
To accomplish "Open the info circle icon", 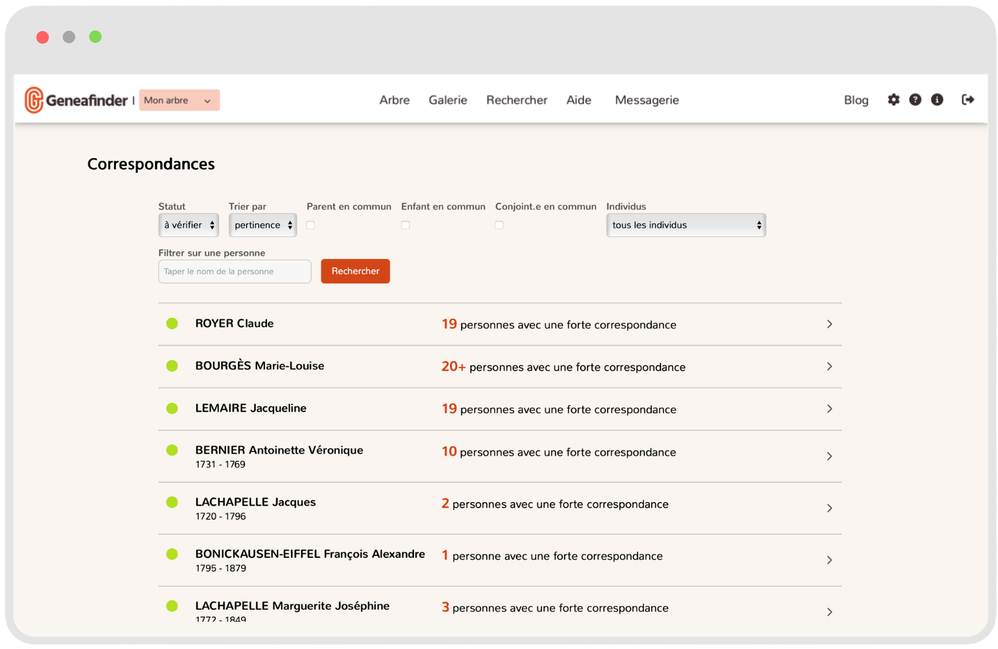I will [x=937, y=100].
